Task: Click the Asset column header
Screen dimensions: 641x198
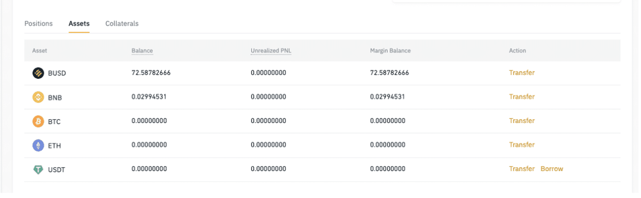Action: [x=40, y=51]
